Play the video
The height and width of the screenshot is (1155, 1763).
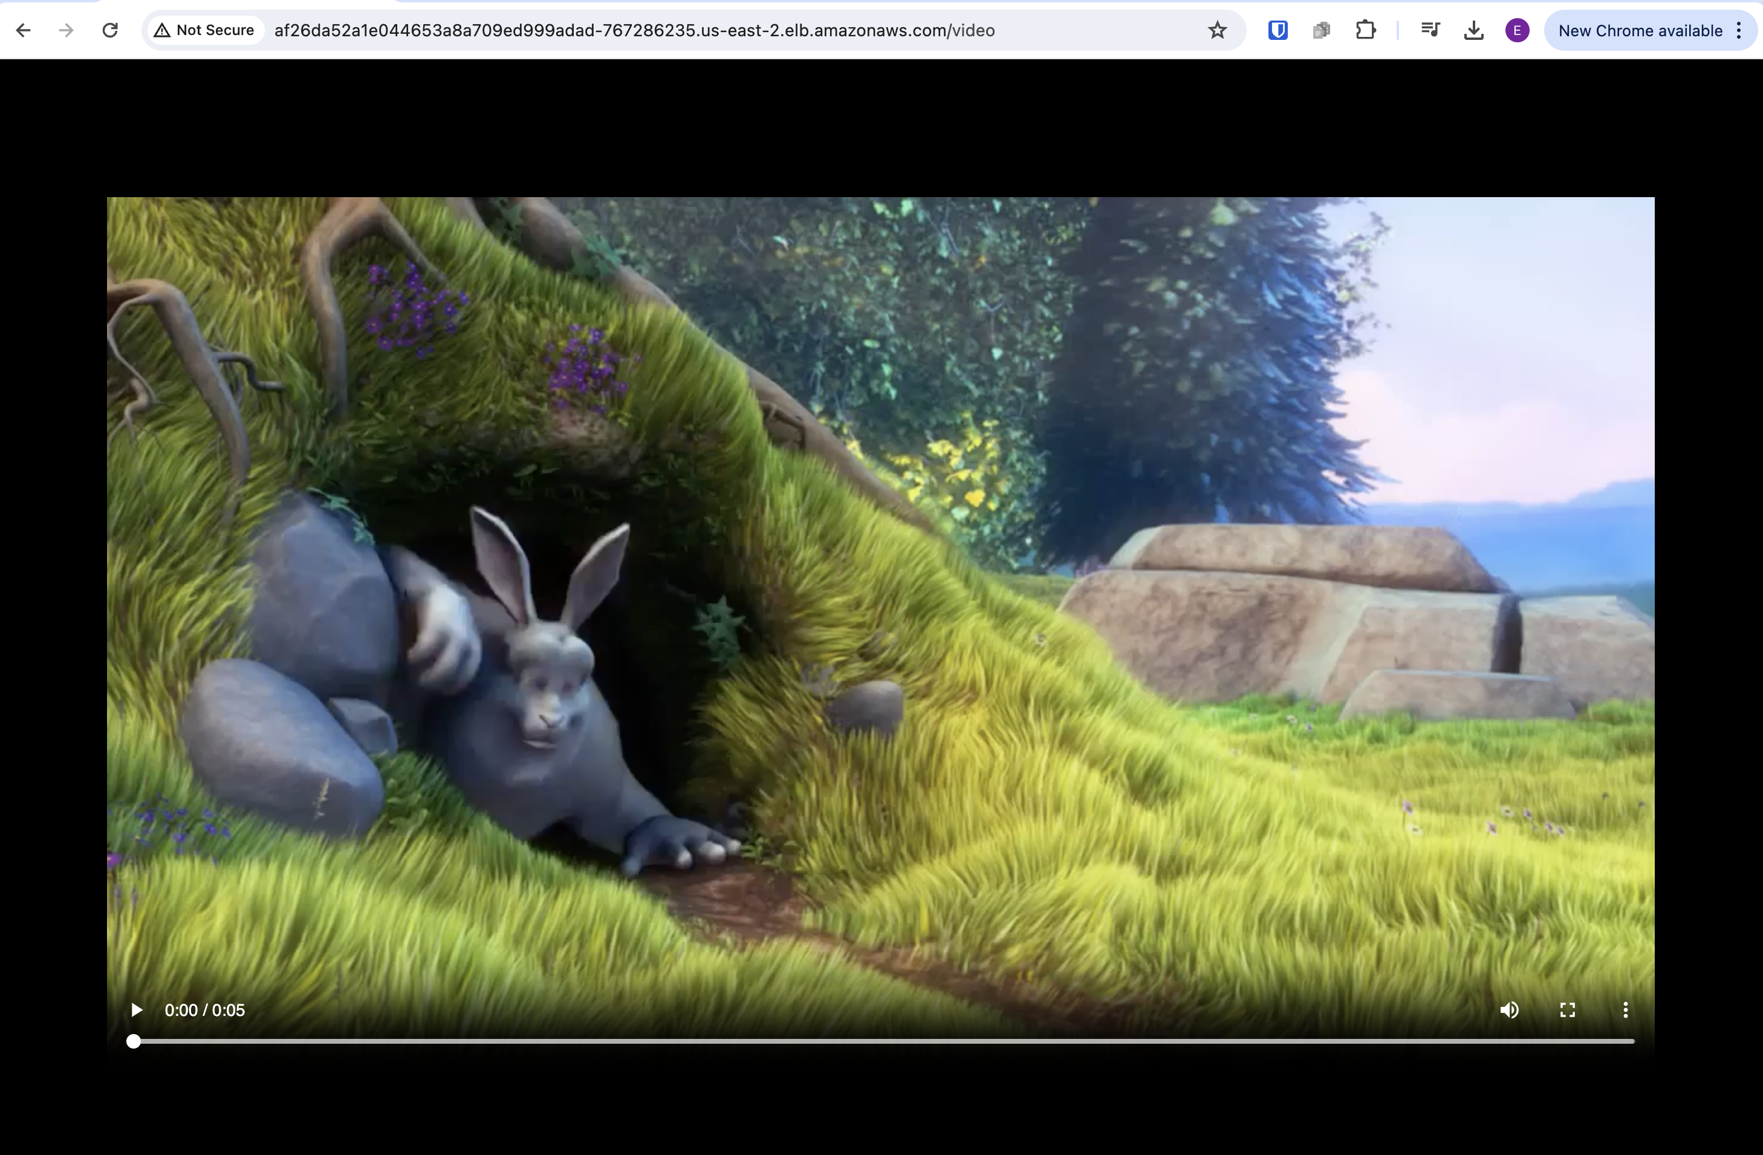(x=136, y=1010)
